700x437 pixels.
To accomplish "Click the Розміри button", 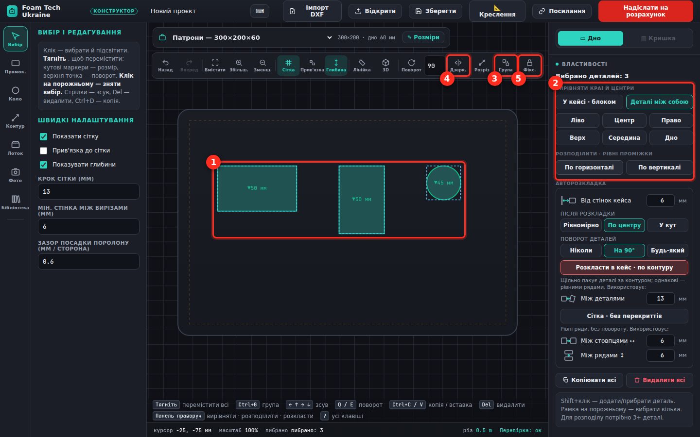I will pos(423,37).
